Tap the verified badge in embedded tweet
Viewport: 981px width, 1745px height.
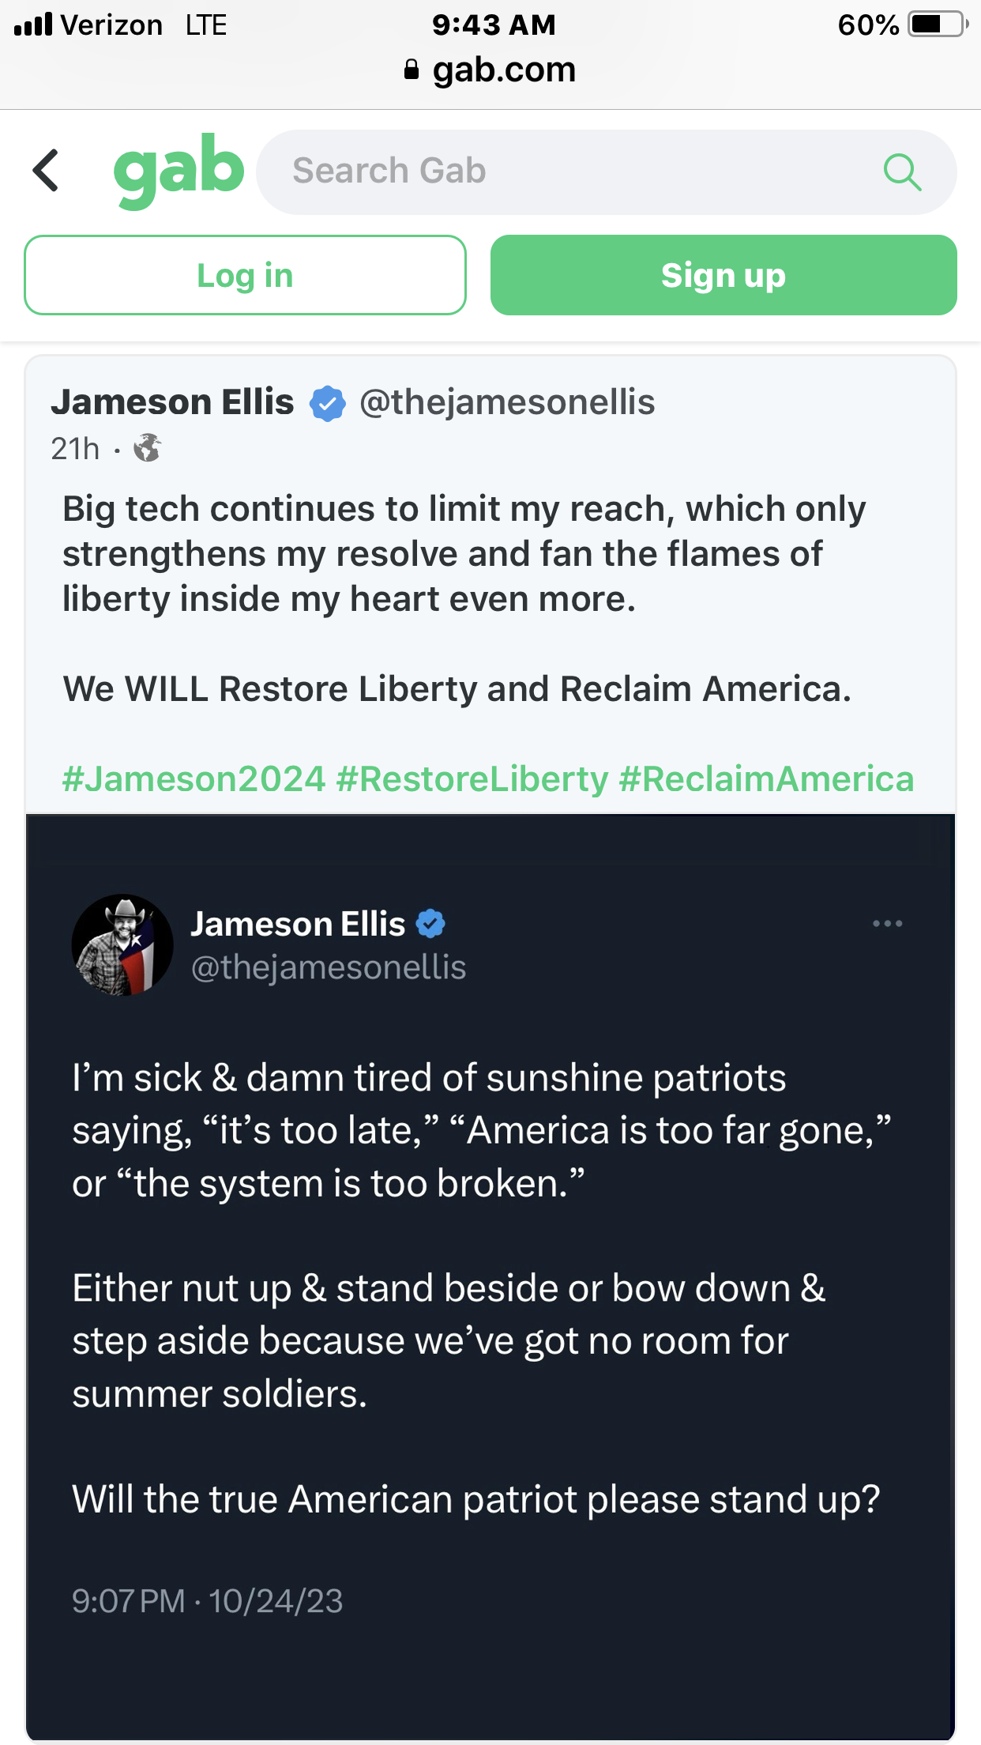(x=430, y=924)
